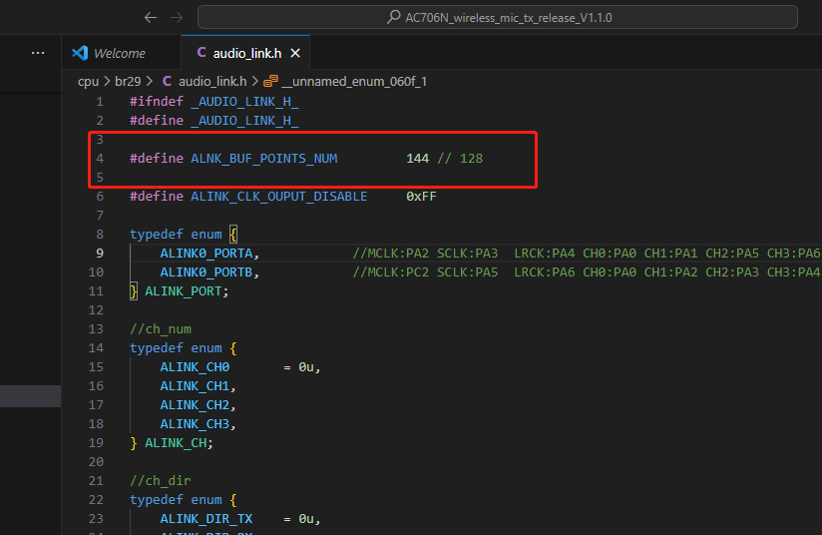822x535 pixels.
Task: Click line number 9 in gutter
Action: (x=100, y=254)
